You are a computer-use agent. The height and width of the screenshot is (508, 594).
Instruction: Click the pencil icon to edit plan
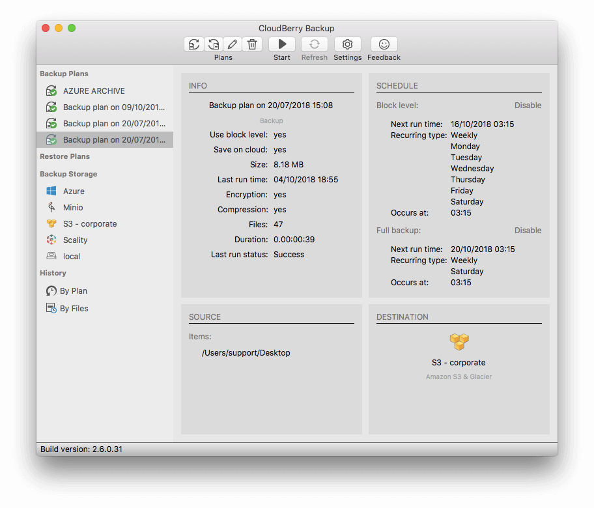pos(233,44)
